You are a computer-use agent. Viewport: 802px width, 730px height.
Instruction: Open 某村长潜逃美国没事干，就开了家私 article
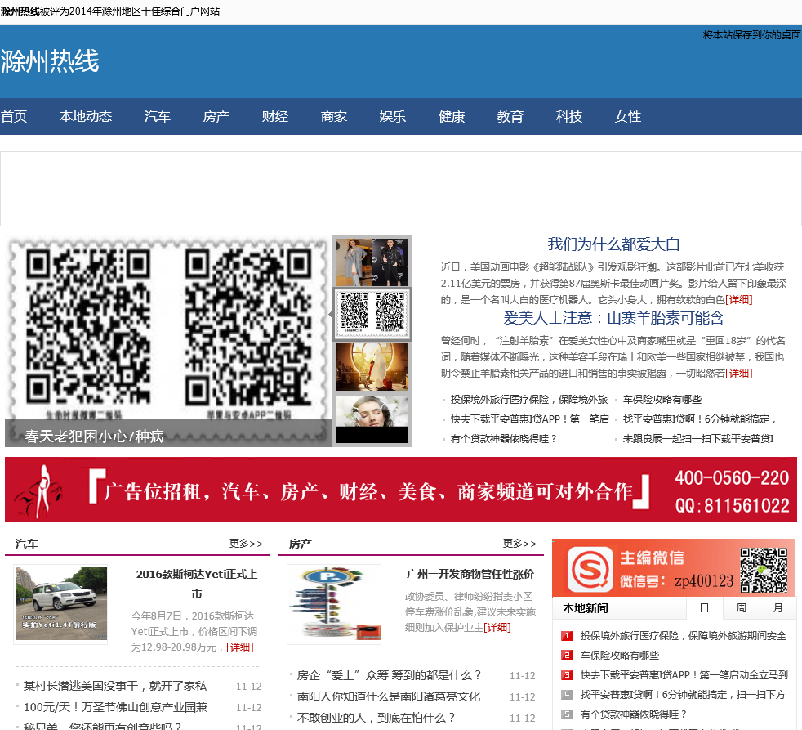[115, 686]
